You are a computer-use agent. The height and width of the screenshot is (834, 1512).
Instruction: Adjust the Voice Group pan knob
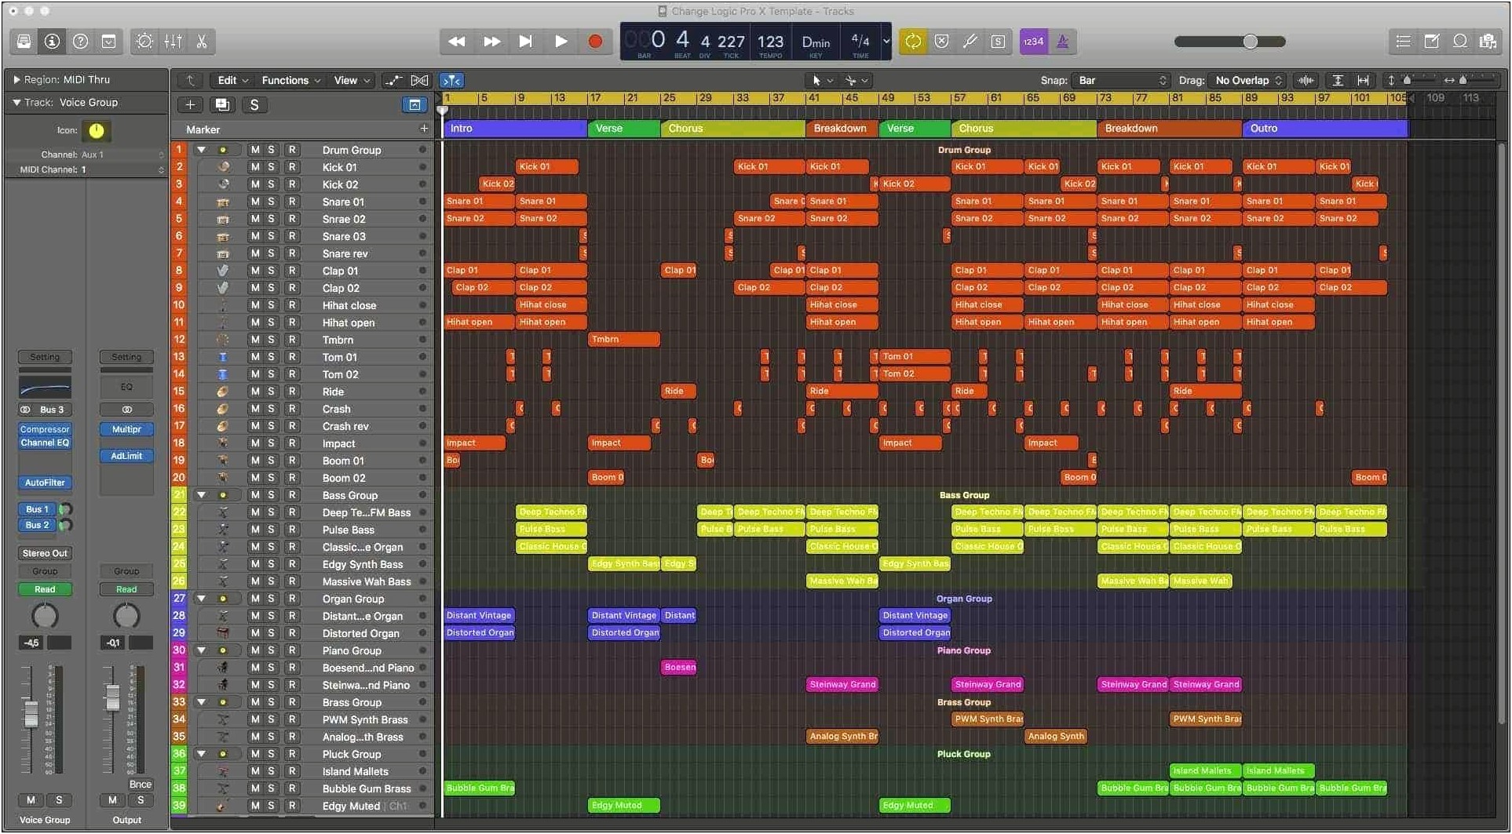[45, 616]
